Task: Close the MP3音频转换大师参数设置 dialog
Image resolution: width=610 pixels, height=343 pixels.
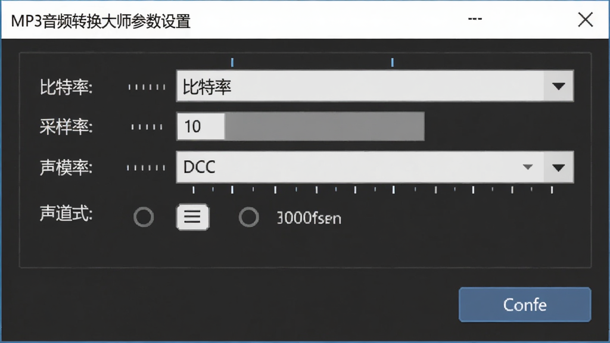Action: tap(586, 20)
